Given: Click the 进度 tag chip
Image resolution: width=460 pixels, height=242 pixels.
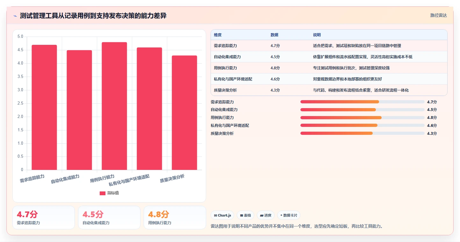Looking at the screenshot, I should [x=266, y=215].
